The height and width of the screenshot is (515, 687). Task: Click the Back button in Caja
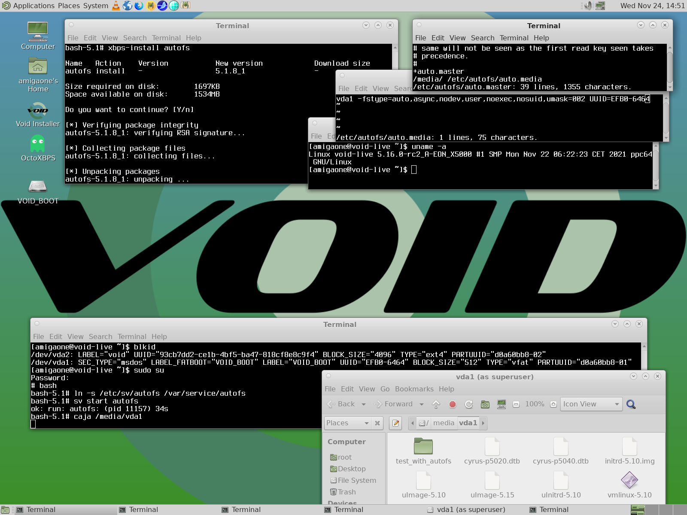[x=341, y=404]
